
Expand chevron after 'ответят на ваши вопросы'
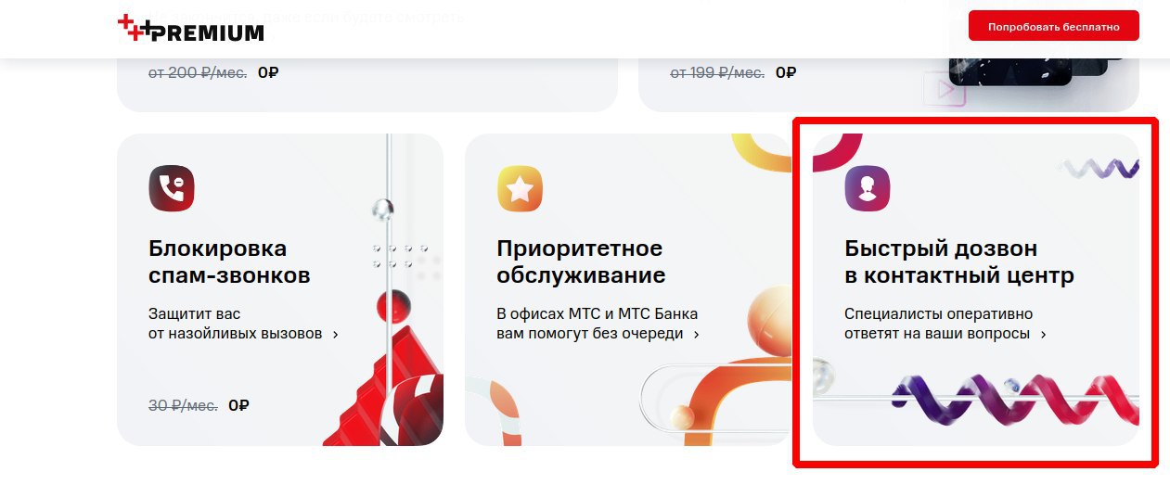pos(1043,335)
